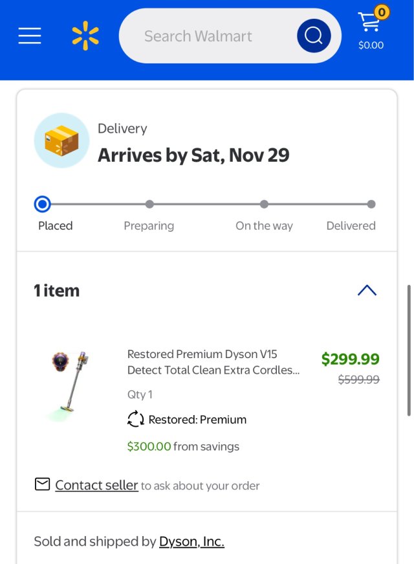Open the hamburger navigation menu

(x=30, y=36)
